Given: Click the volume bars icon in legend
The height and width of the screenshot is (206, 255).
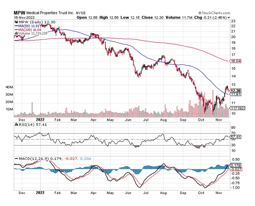Looking at the screenshot, I should click(16, 34).
